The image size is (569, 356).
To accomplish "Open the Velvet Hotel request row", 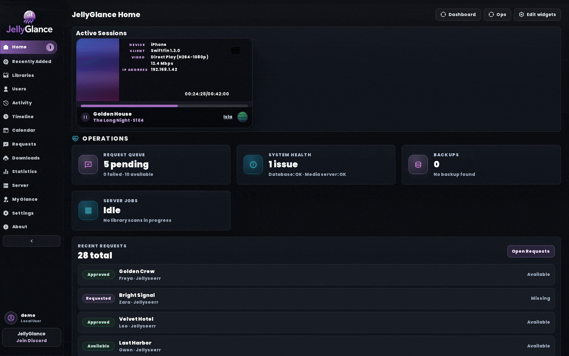I will click(316, 322).
